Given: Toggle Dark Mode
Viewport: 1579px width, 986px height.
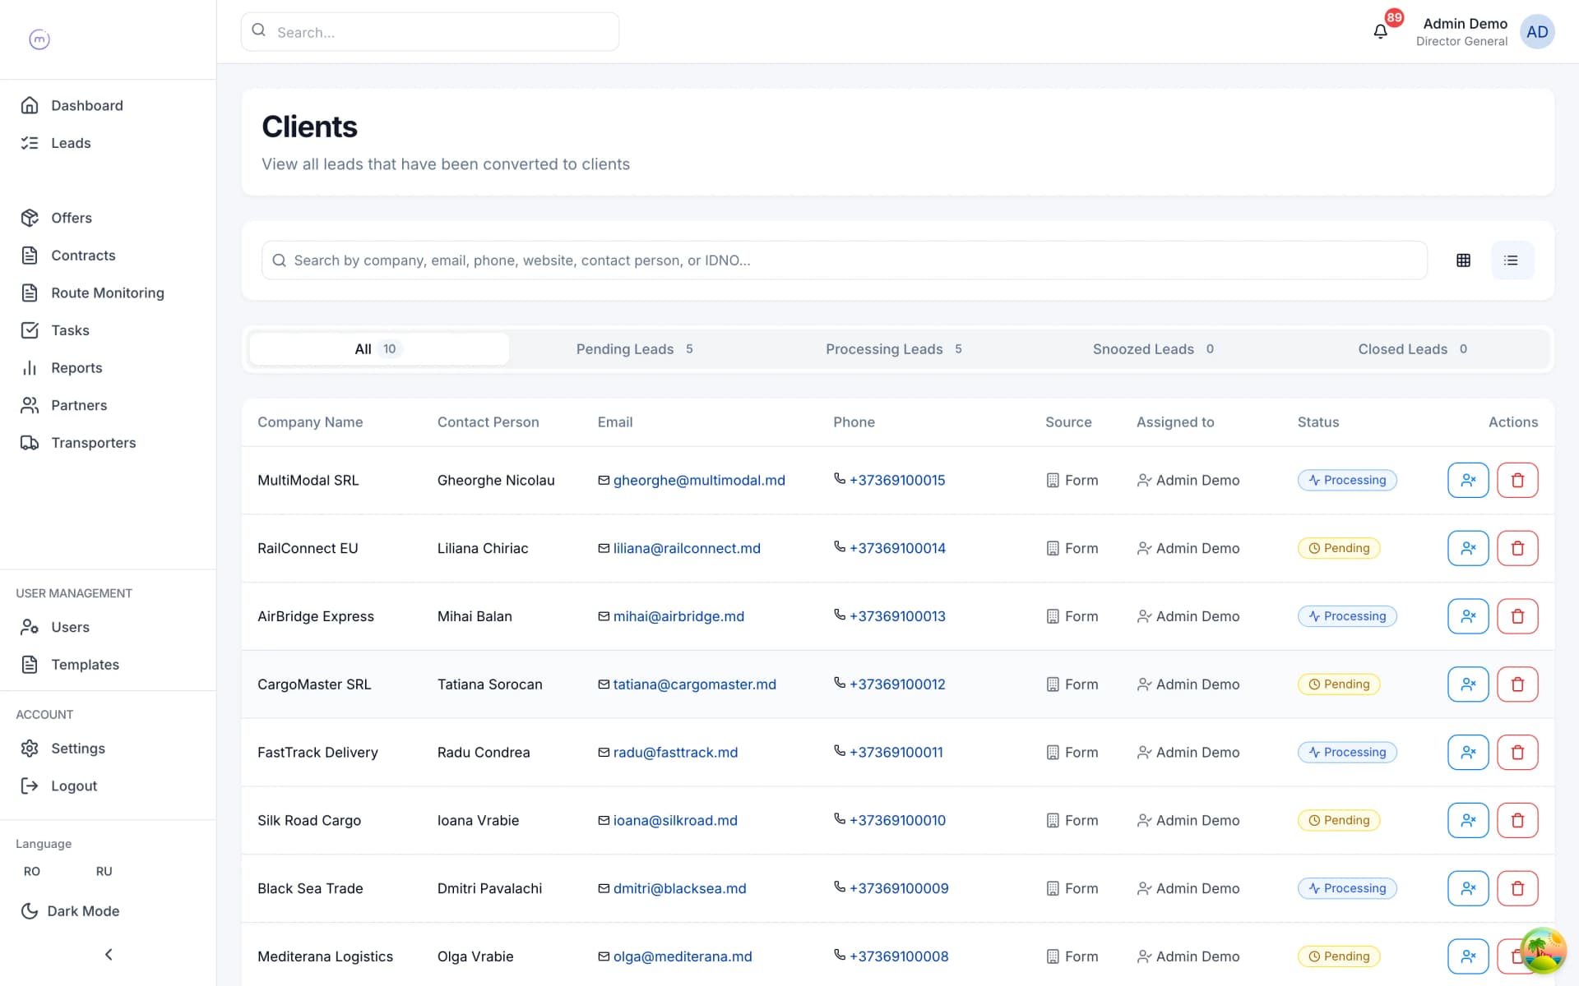Looking at the screenshot, I should coord(70,910).
